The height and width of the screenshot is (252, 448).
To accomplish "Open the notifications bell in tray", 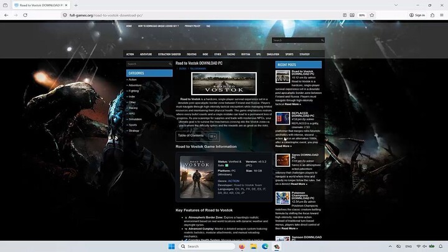I will coord(441,246).
